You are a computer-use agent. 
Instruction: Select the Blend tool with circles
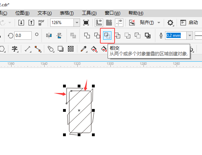(x=50, y=49)
